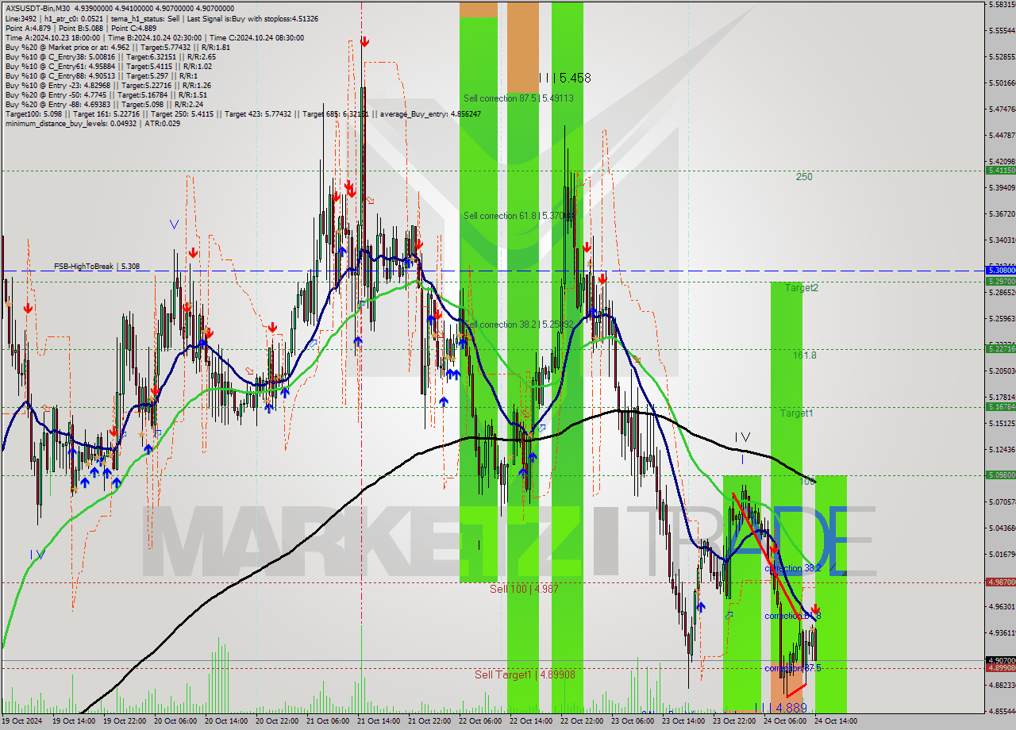Click the 5.50165 price axis value
The image size is (1016, 730).
(1002, 83)
